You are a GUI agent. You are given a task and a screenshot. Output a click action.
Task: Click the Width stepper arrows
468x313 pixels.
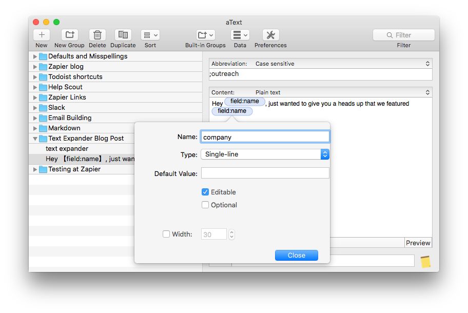pyautogui.click(x=231, y=234)
